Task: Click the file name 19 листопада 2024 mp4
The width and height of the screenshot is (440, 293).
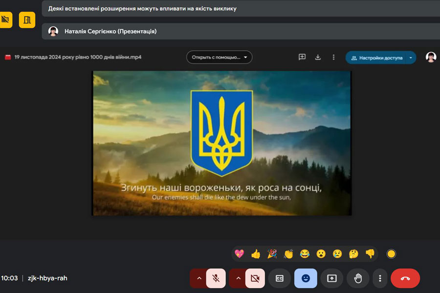Action: click(78, 57)
